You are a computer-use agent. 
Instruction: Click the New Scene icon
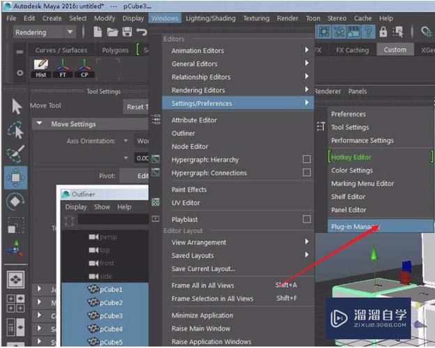pos(97,32)
